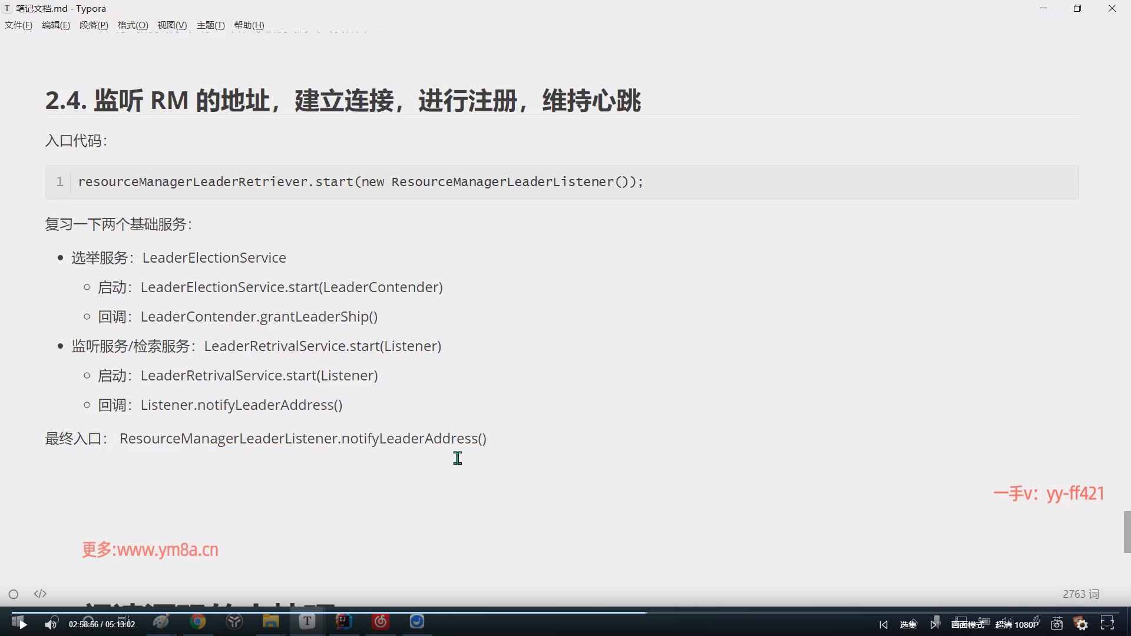1131x636 pixels.
Task: Open the 格式(O) menu
Action: tap(133, 25)
